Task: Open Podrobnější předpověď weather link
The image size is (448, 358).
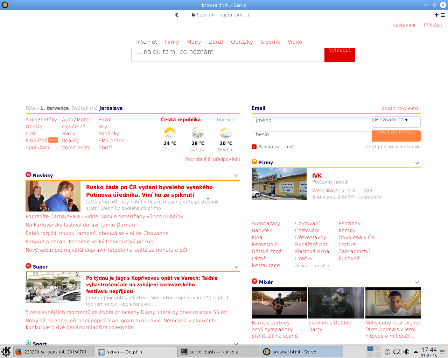Action: [212, 159]
